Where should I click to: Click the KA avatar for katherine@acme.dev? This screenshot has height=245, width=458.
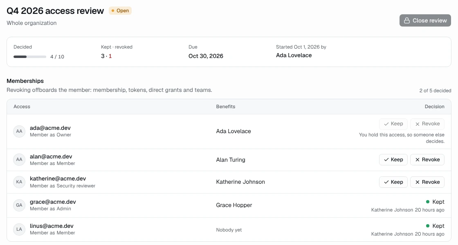(x=19, y=182)
